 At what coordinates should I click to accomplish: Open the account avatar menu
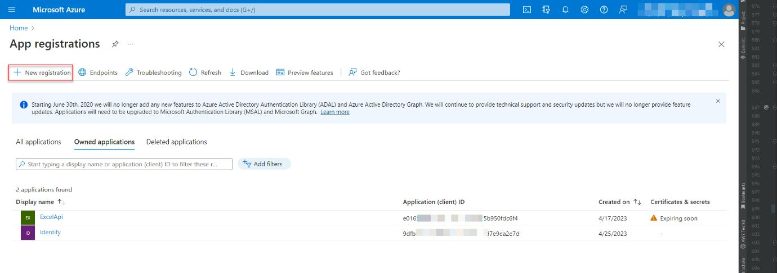click(729, 10)
